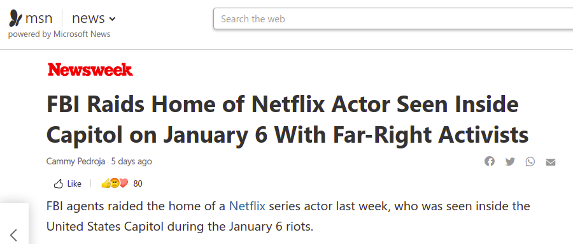
Task: Click the Search the web field
Action: click(393, 18)
